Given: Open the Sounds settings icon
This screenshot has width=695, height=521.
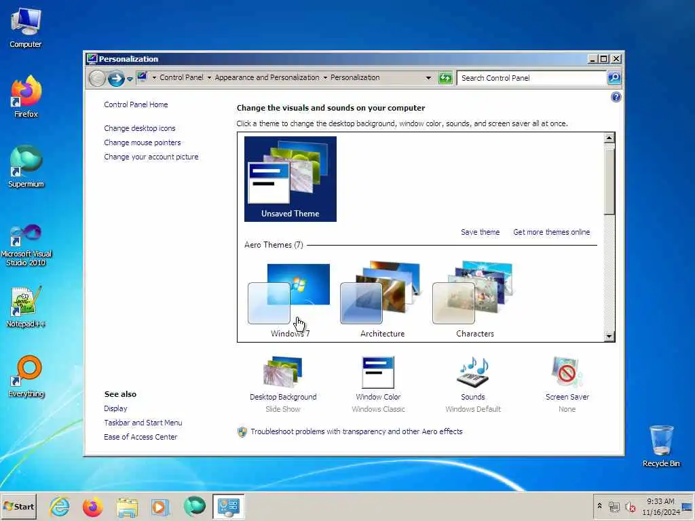Looking at the screenshot, I should 472,372.
